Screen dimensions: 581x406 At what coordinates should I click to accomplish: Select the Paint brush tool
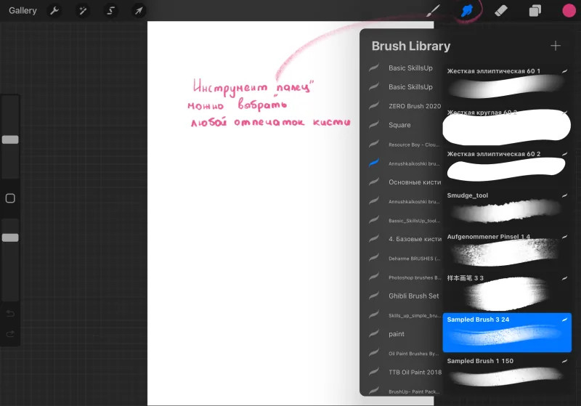(x=433, y=11)
